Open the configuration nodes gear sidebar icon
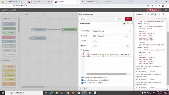 159,14
